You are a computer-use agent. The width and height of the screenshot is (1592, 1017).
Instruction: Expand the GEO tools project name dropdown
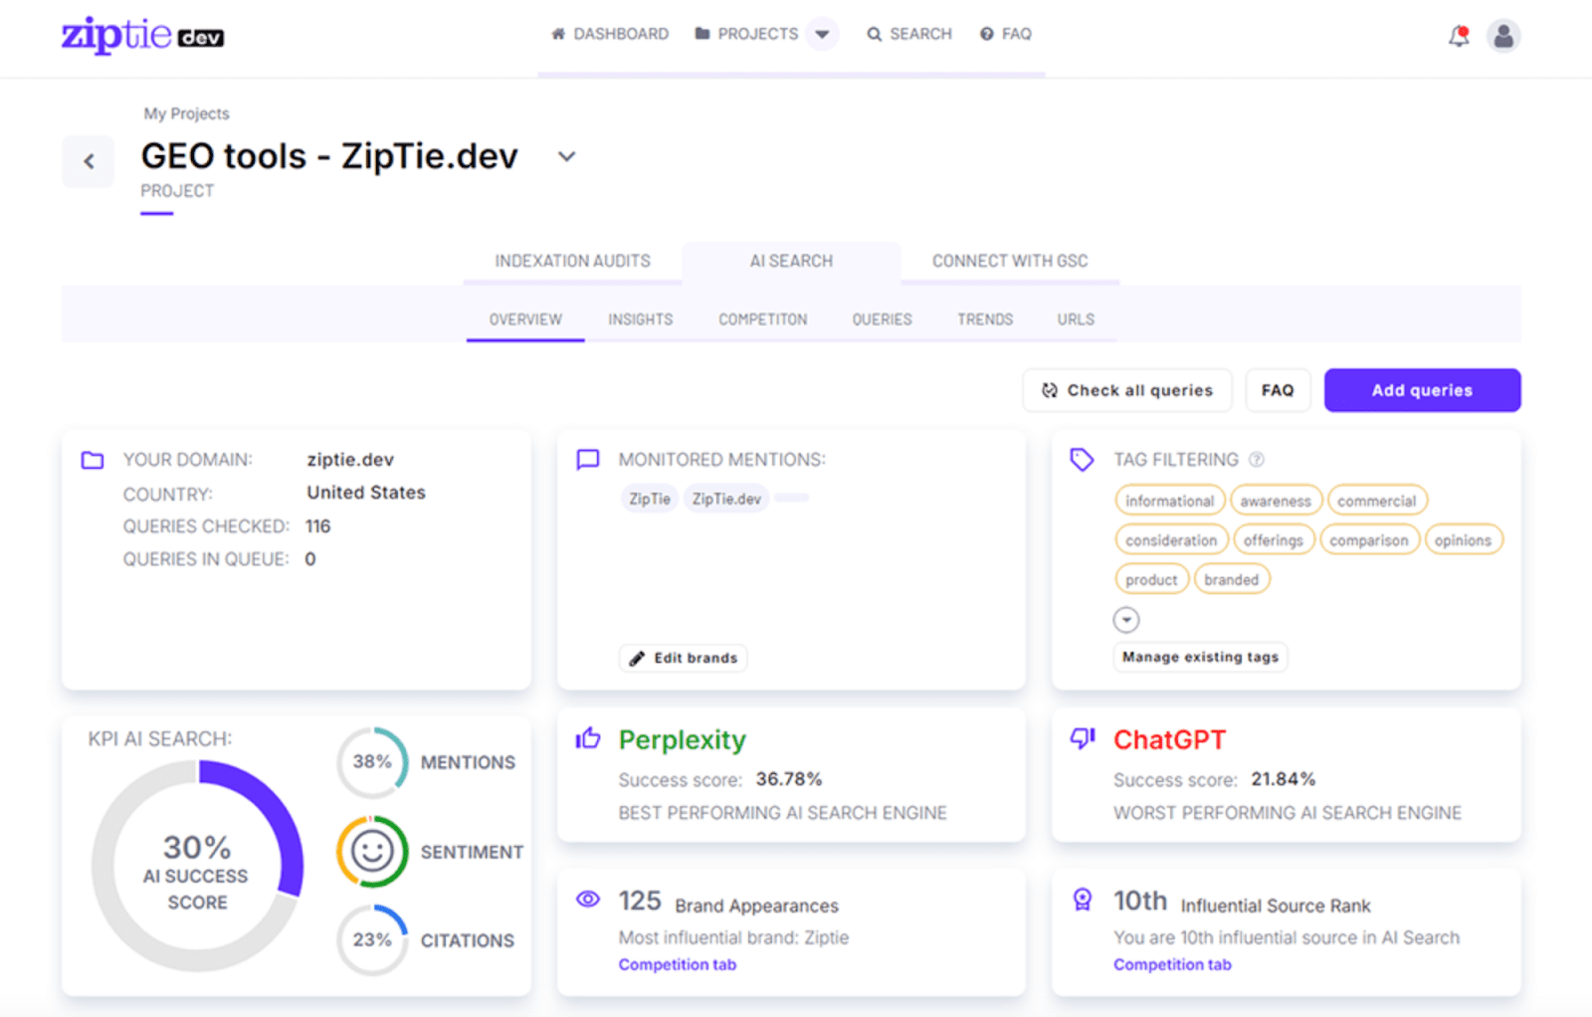(x=566, y=156)
